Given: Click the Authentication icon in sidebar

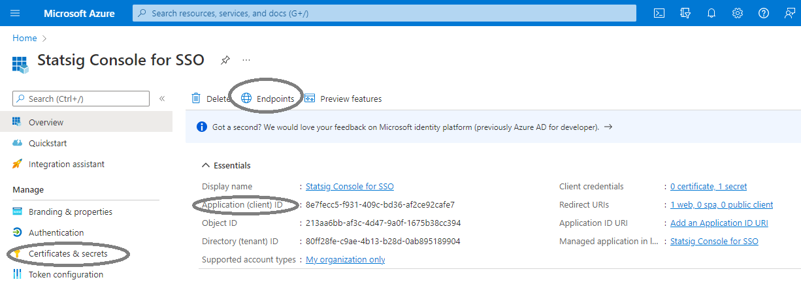Looking at the screenshot, I should (17, 232).
